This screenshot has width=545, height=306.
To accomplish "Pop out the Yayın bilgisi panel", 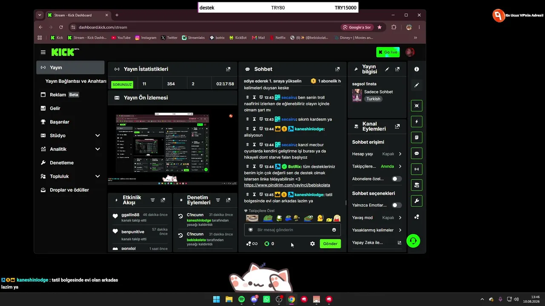I will (397, 69).
